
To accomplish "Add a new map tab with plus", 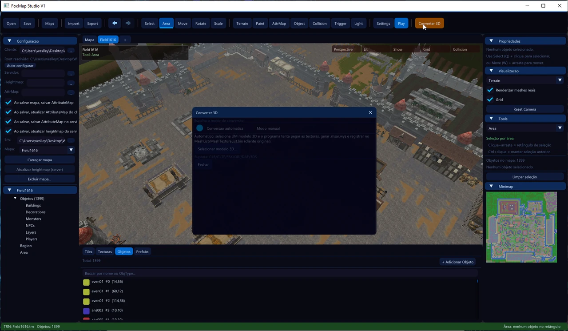I will coord(125,40).
